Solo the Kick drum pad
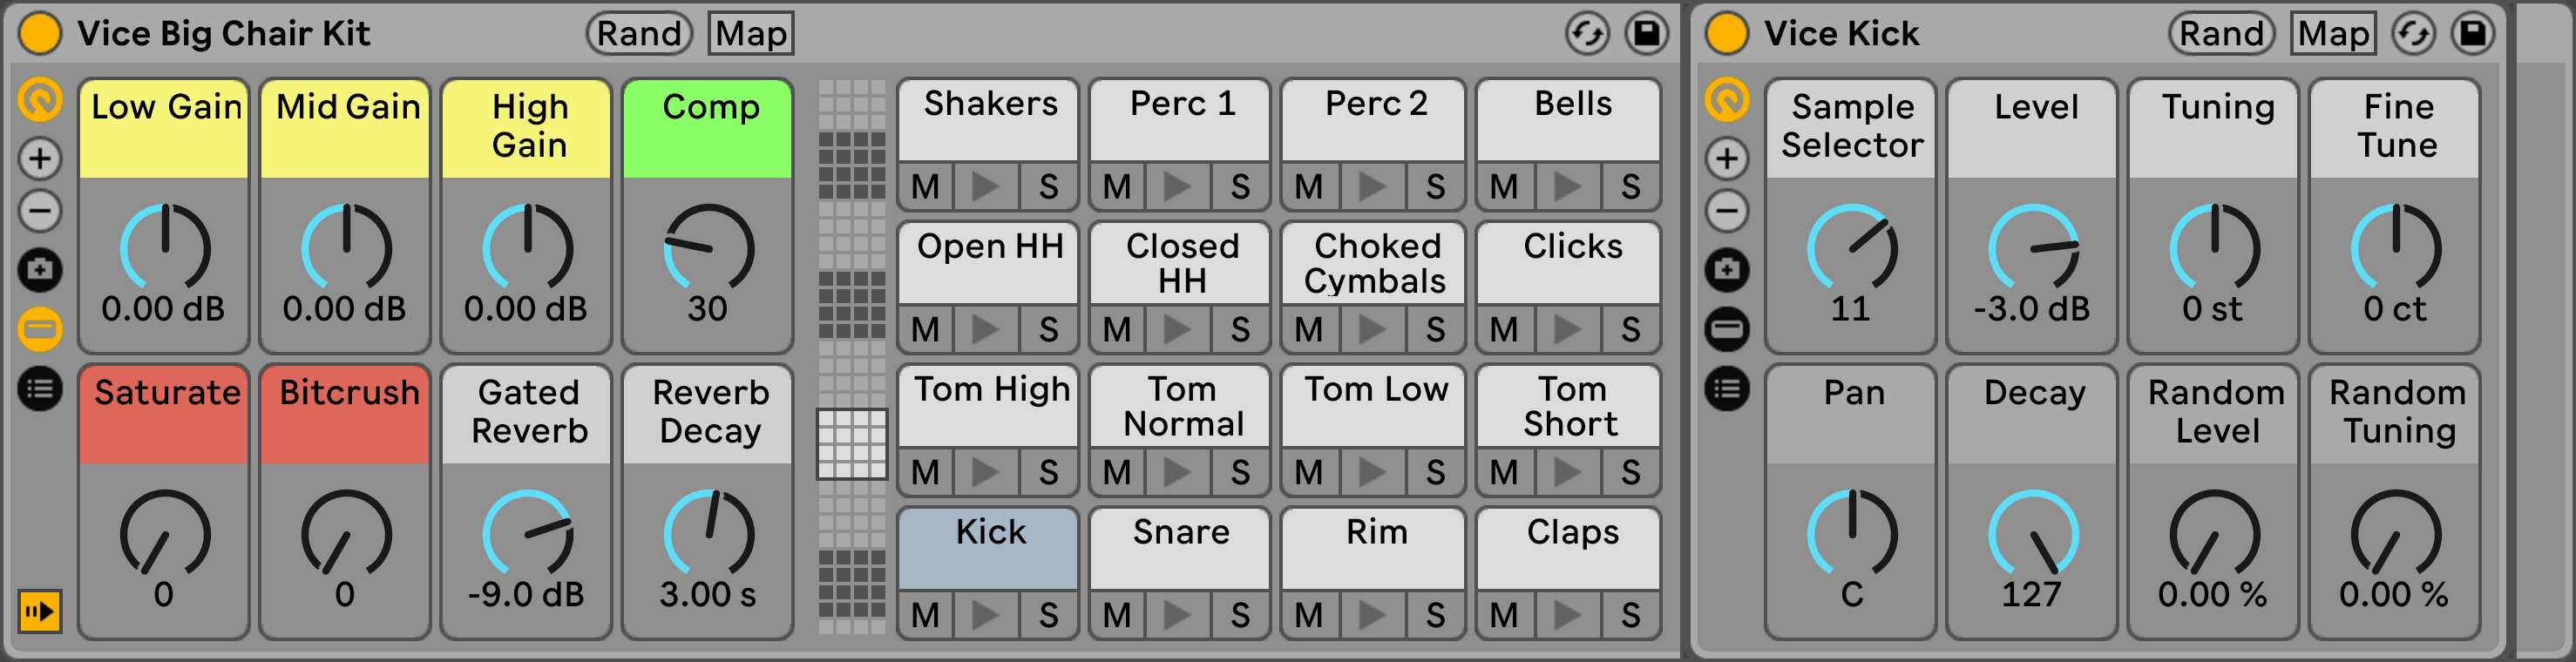 point(1048,615)
